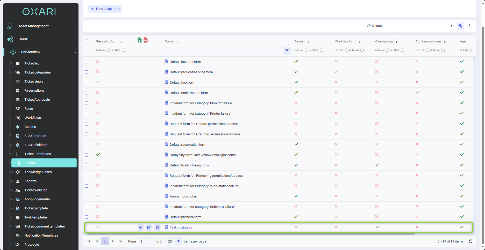
Task: Open the Default ticket closing form link
Action: coord(189,165)
